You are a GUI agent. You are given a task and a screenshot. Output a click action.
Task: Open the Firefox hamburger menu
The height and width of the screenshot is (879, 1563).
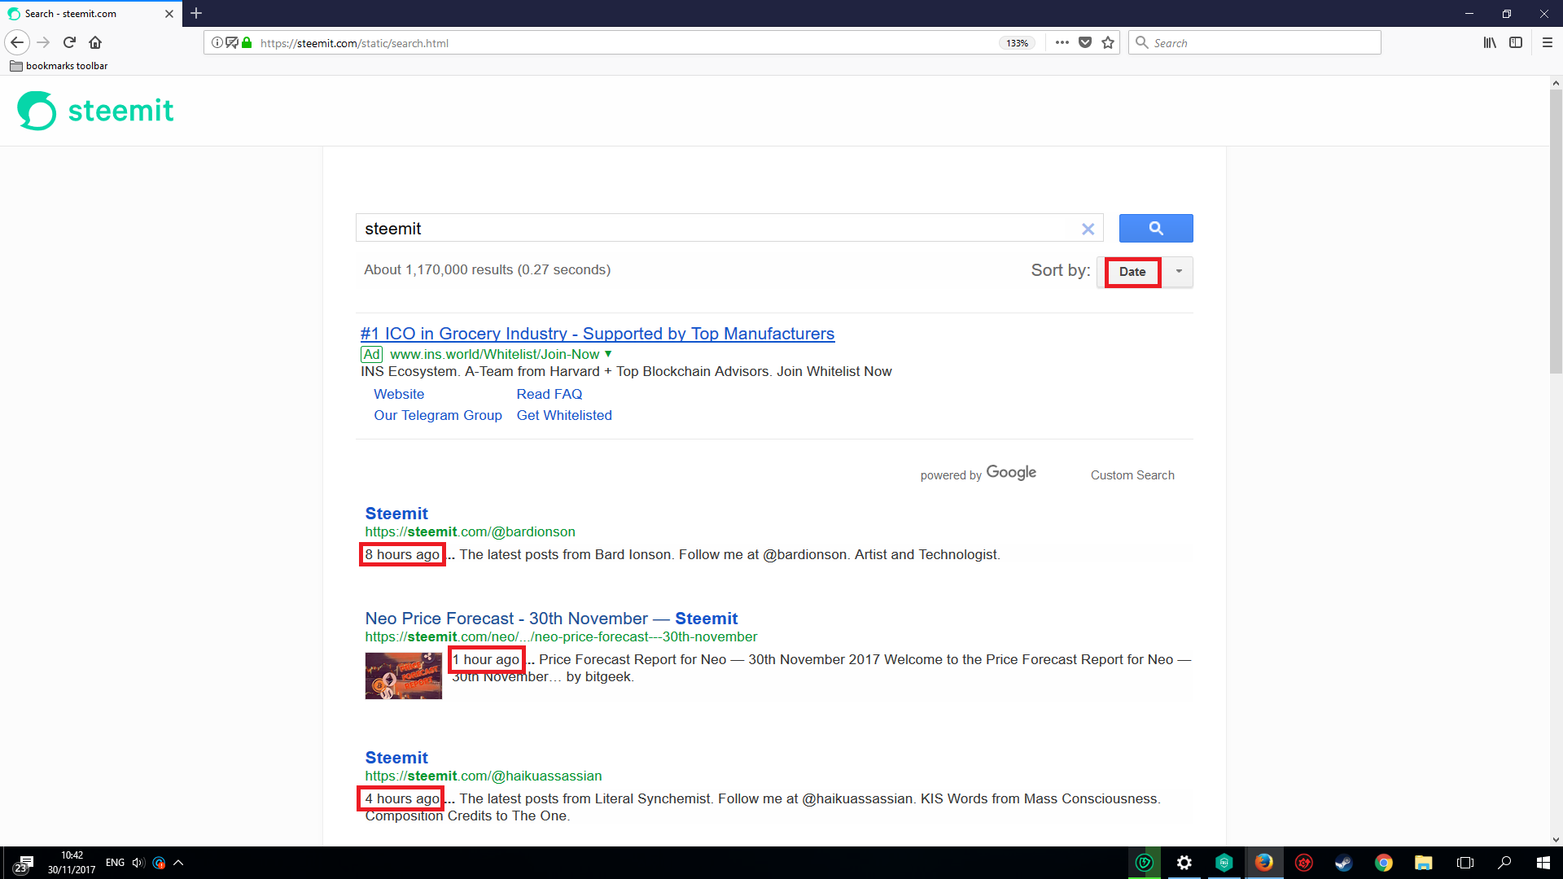tap(1548, 42)
